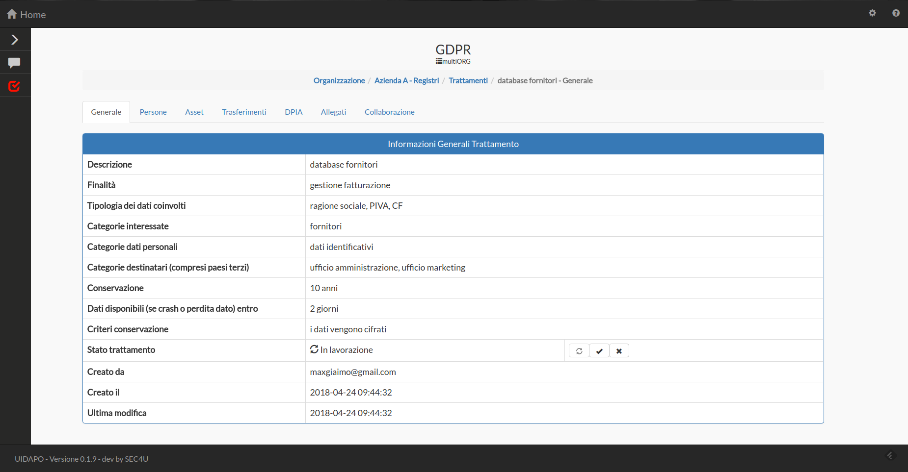Image resolution: width=908 pixels, height=472 pixels.
Task: Click the Home house icon
Action: pyautogui.click(x=12, y=14)
